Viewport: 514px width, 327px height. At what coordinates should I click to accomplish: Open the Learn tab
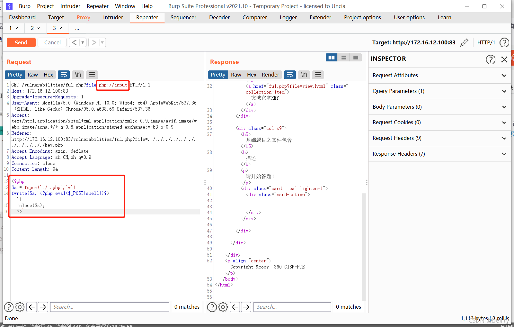[444, 17]
